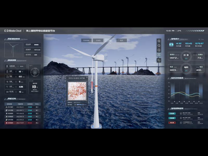Open the 风电集群 tab

pos(86,40)
